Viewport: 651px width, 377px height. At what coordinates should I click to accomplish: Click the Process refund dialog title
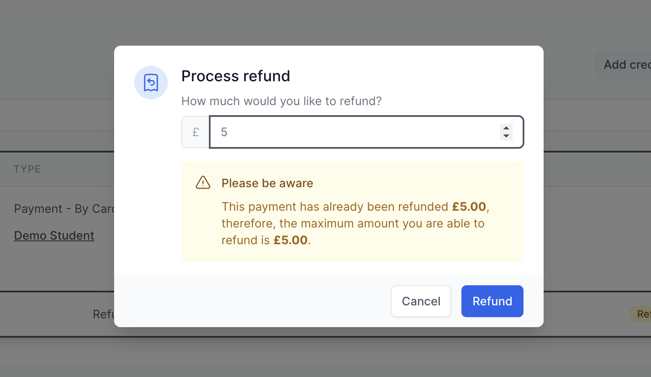tap(236, 76)
